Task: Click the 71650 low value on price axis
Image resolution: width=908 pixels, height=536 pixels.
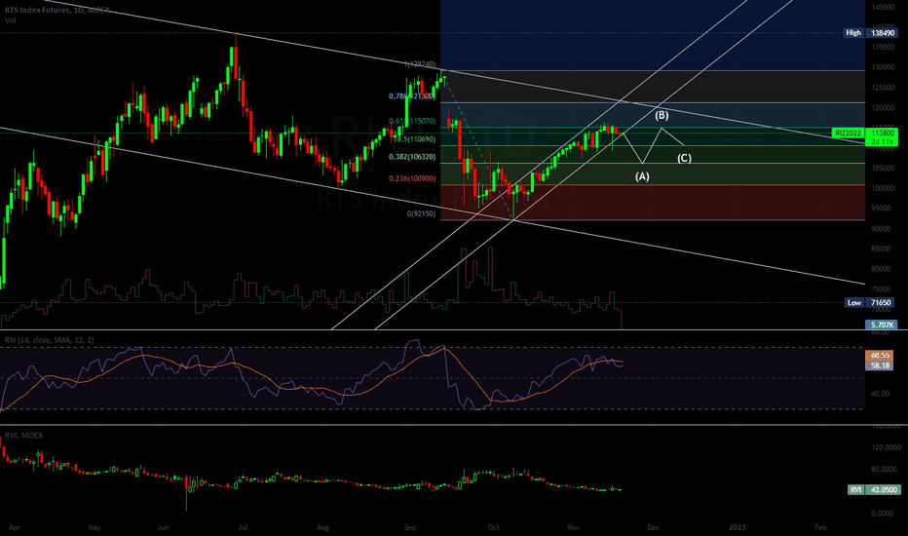Action: pyautogui.click(x=881, y=302)
